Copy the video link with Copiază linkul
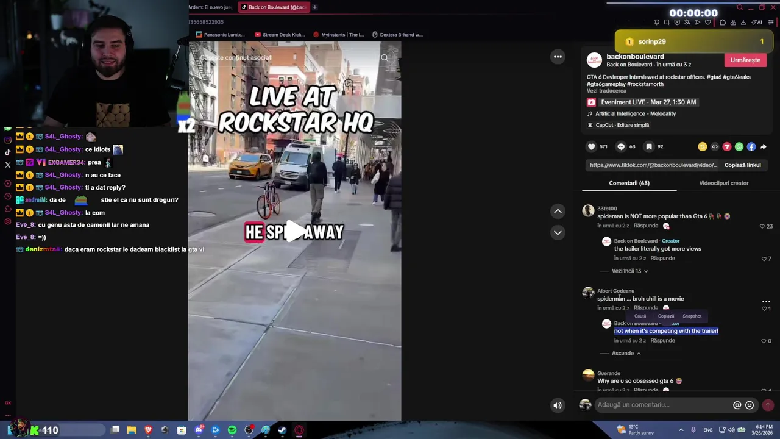 pyautogui.click(x=742, y=165)
